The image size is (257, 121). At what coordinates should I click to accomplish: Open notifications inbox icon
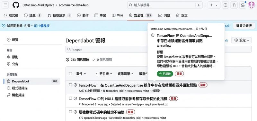[243, 5]
